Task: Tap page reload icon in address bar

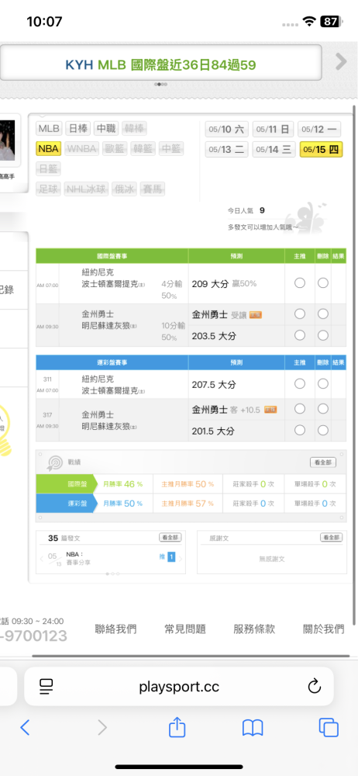Action: pos(315,687)
